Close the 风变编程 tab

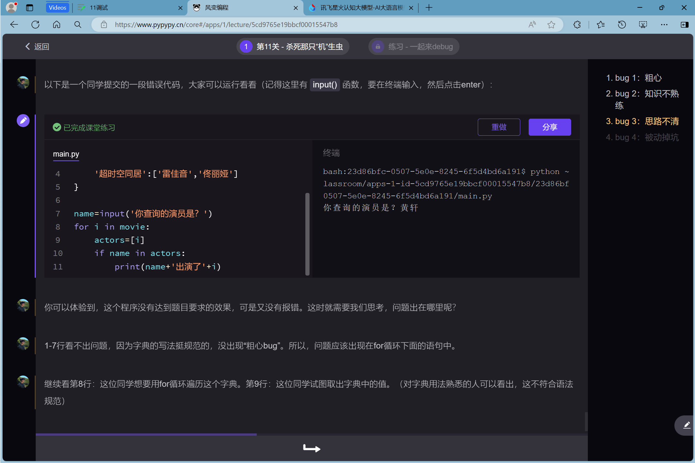(296, 8)
